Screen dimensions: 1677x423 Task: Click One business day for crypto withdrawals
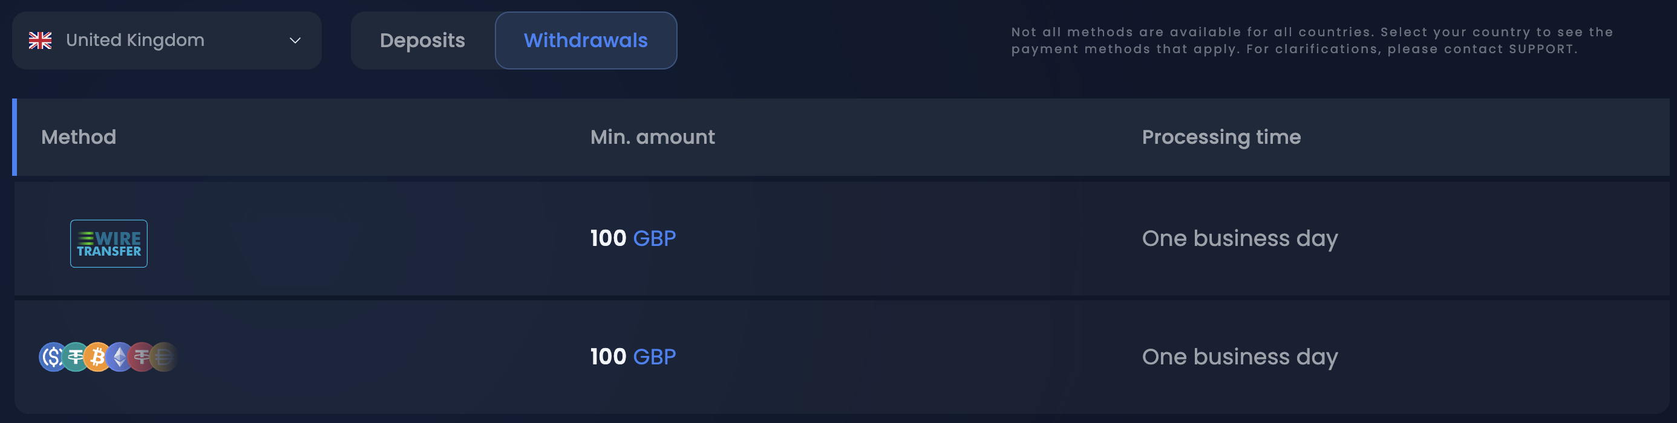pyautogui.click(x=1240, y=356)
